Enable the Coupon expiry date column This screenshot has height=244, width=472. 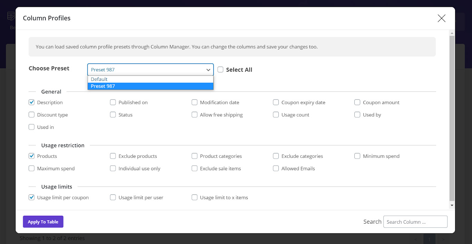click(276, 102)
